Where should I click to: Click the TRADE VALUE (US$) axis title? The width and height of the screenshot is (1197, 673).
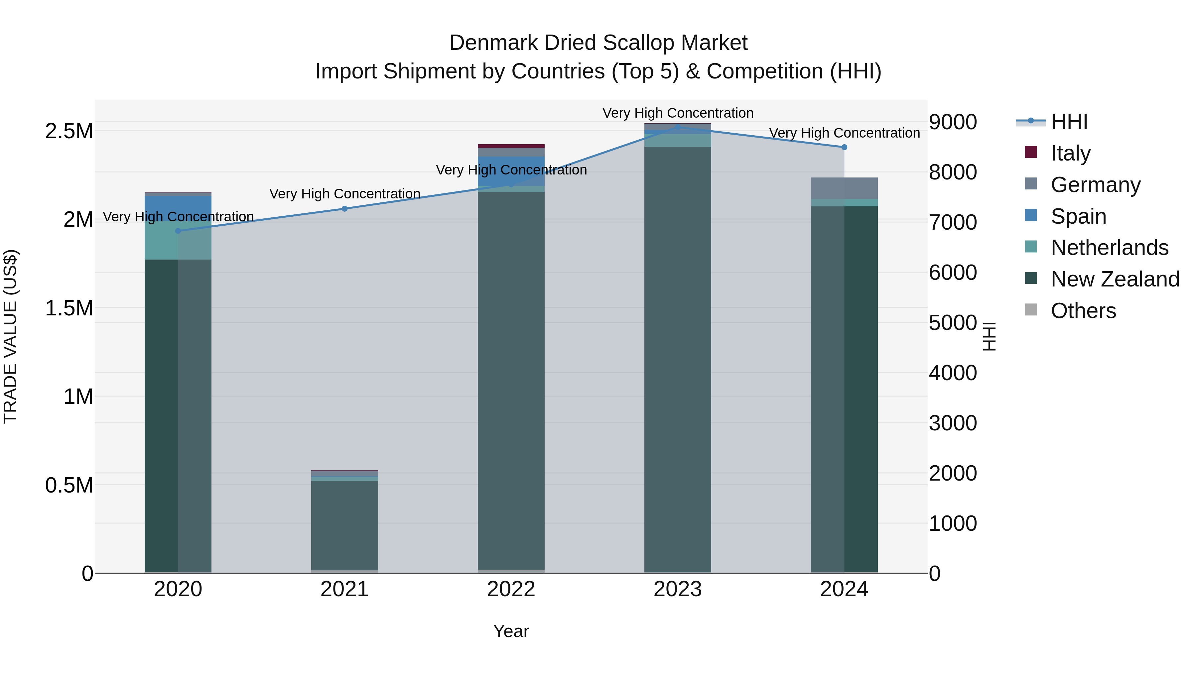click(10, 336)
